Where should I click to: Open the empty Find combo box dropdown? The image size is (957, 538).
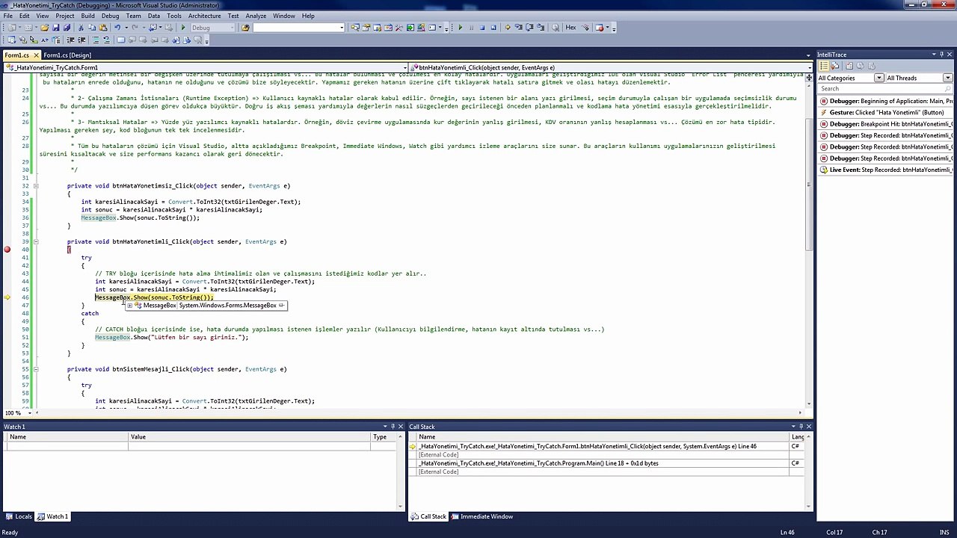[x=342, y=28]
